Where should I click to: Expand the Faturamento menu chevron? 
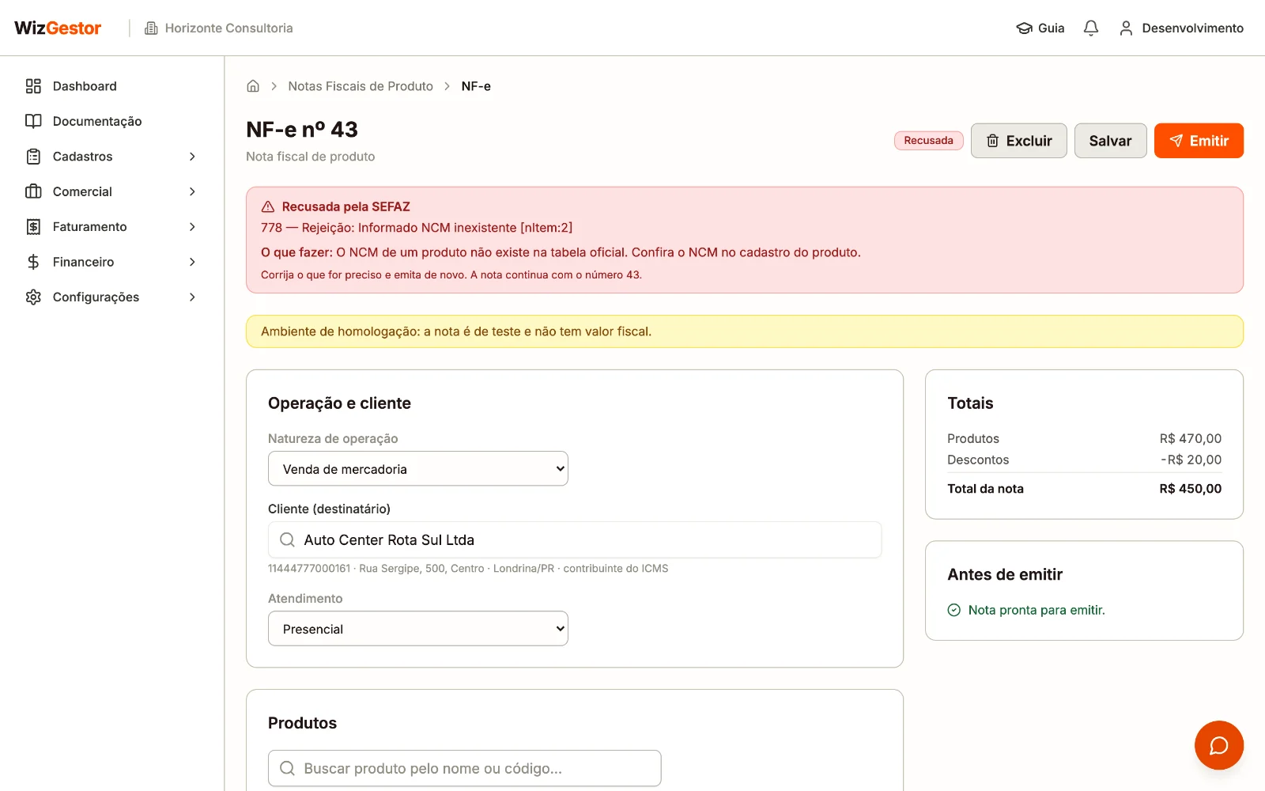(192, 227)
